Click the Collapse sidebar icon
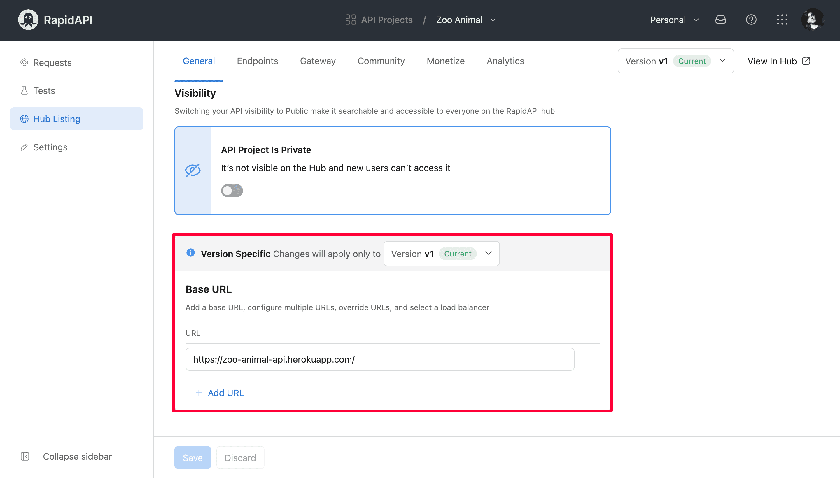Viewport: 840px width, 478px height. 25,456
